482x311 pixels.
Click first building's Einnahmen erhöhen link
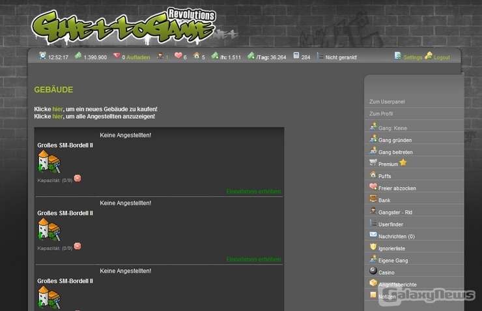tap(253, 191)
